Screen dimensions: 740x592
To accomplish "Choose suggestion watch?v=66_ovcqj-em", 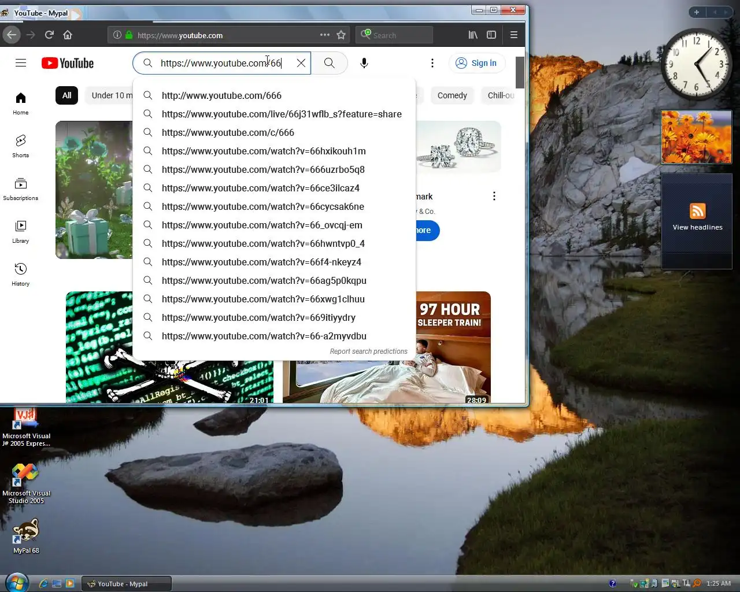I will coord(274,225).
